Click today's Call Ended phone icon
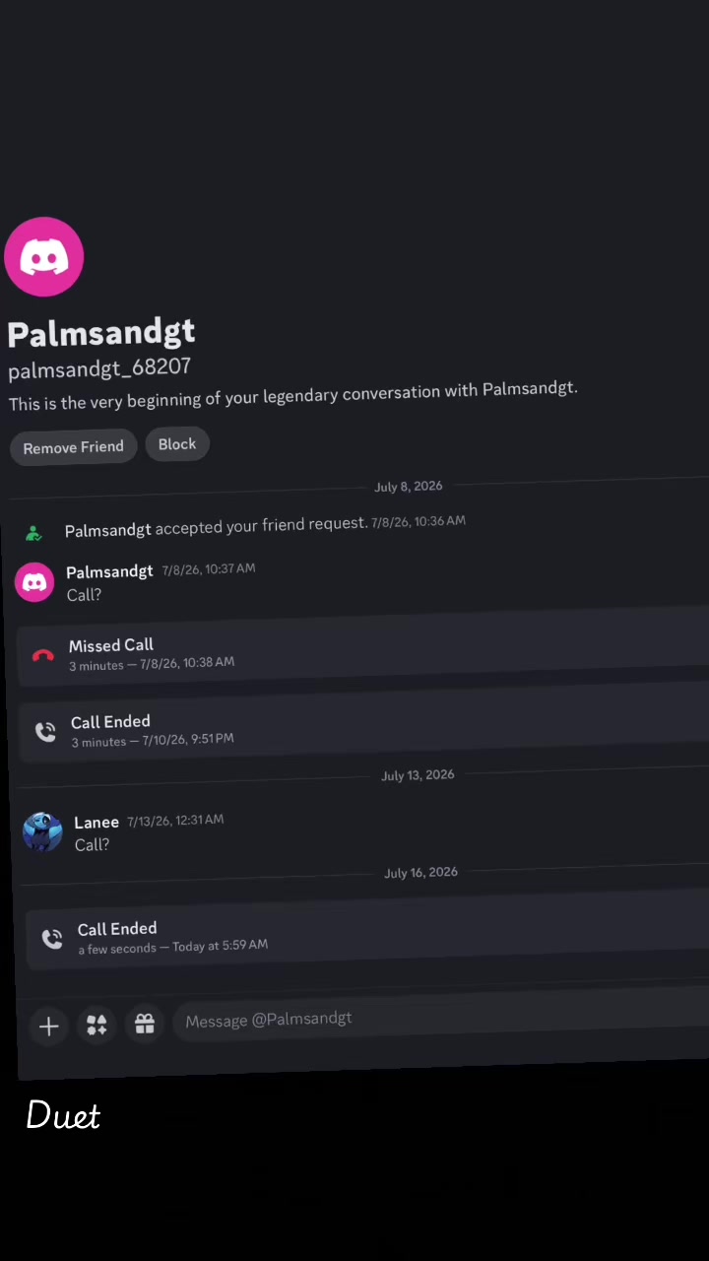This screenshot has height=1261, width=709. (52, 939)
